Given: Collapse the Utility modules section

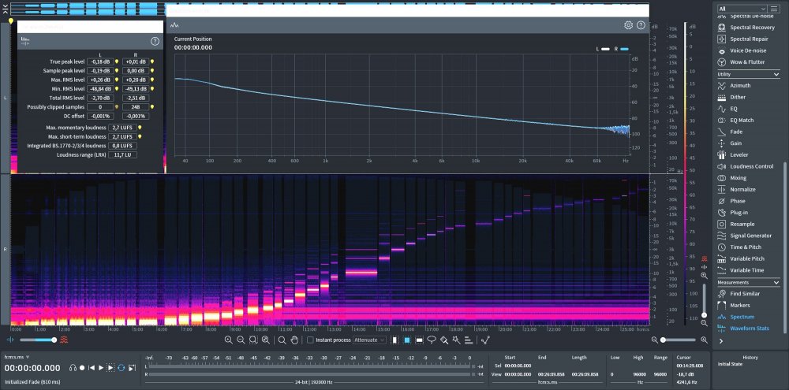Looking at the screenshot, I should point(776,74).
